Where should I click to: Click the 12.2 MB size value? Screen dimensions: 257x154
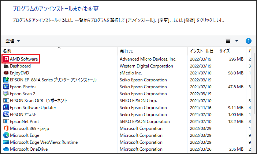(236, 122)
